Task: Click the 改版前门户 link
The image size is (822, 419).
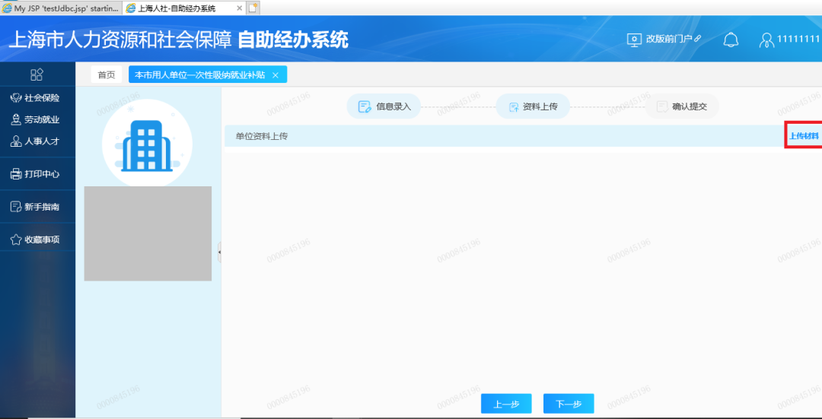Action: pyautogui.click(x=664, y=40)
